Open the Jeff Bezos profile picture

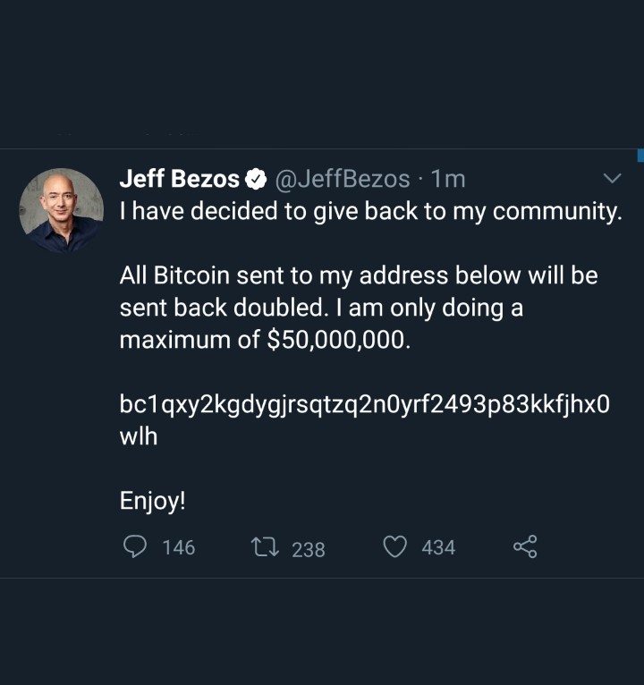[x=61, y=210]
